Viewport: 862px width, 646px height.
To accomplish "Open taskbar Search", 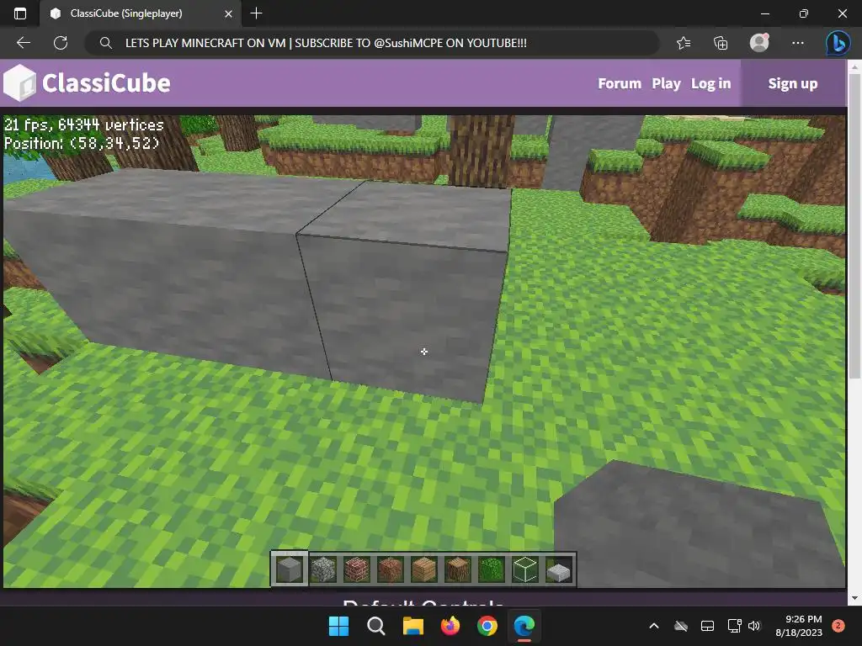I will (376, 626).
